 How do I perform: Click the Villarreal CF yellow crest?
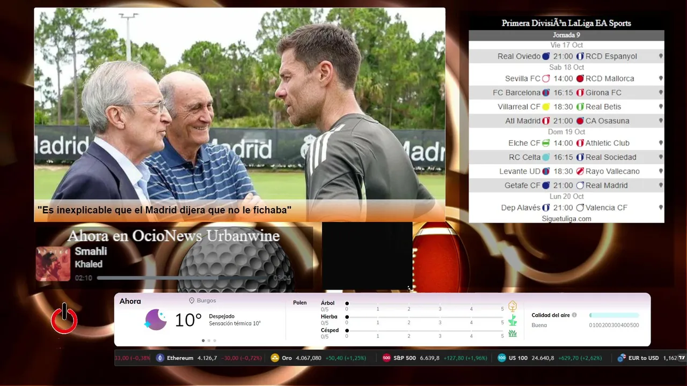coord(546,107)
